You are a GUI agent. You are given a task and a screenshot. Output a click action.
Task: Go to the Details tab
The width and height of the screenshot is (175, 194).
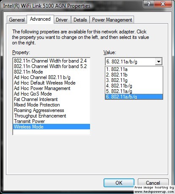pos(80,20)
